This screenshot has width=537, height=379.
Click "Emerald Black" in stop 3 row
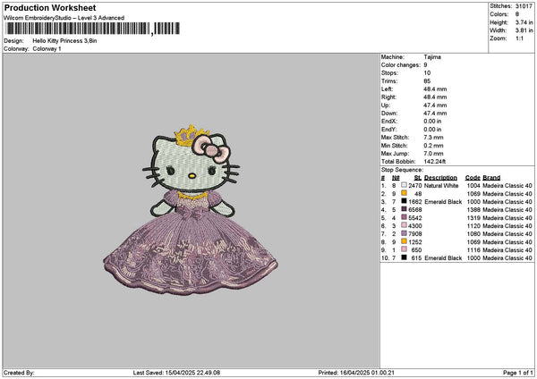coord(443,202)
